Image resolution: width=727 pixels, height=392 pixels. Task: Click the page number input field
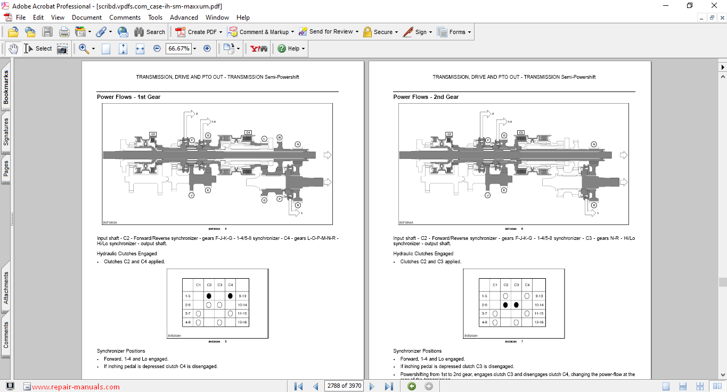[344, 386]
